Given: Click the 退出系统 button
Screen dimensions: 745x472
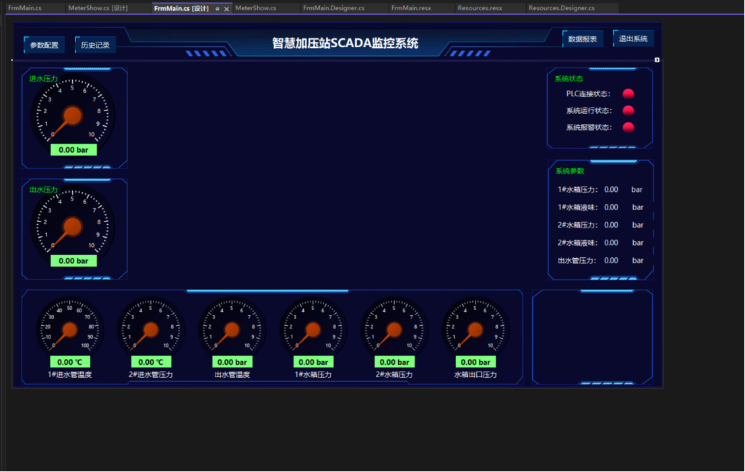Looking at the screenshot, I should click(633, 38).
